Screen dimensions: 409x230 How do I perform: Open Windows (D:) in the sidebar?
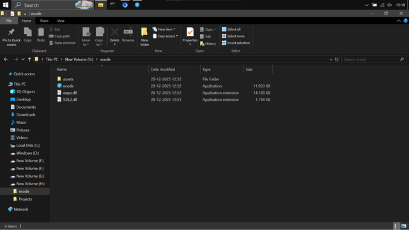(x=27, y=153)
